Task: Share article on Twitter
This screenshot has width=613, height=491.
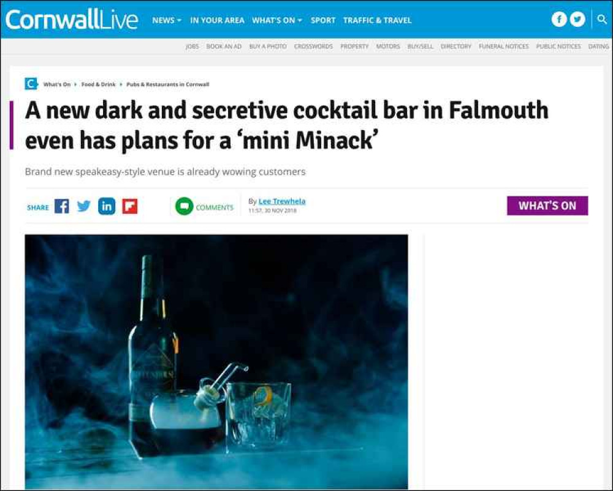Action: pos(83,206)
